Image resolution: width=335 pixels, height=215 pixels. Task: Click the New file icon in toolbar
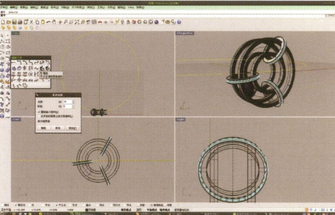pos(3,22)
